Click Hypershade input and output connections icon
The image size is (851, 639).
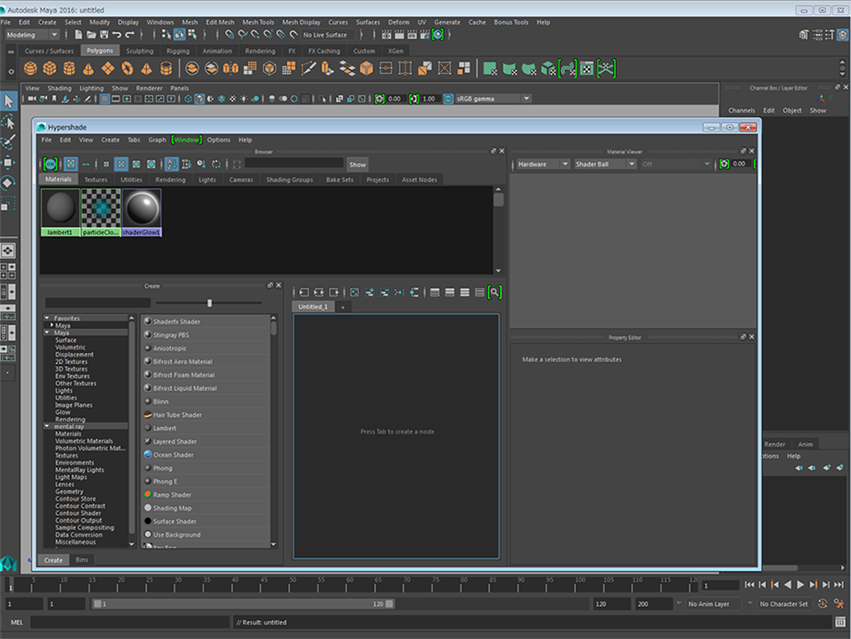[318, 292]
